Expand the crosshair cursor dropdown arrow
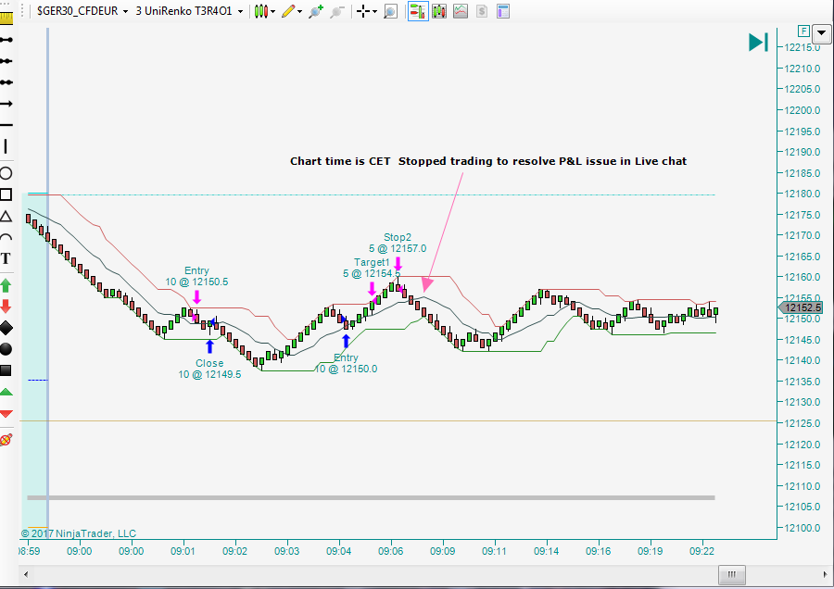 pos(375,11)
